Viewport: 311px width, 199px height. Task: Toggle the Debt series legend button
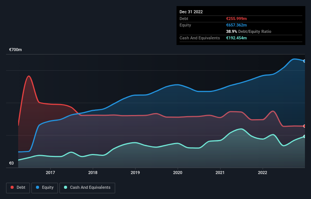tap(18, 188)
